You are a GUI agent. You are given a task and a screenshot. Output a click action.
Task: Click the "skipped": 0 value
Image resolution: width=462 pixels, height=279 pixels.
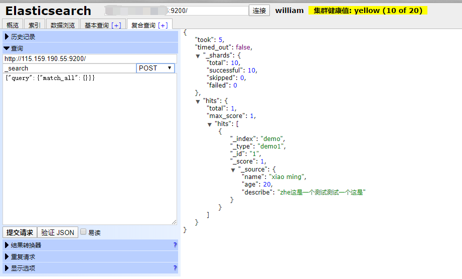242,78
